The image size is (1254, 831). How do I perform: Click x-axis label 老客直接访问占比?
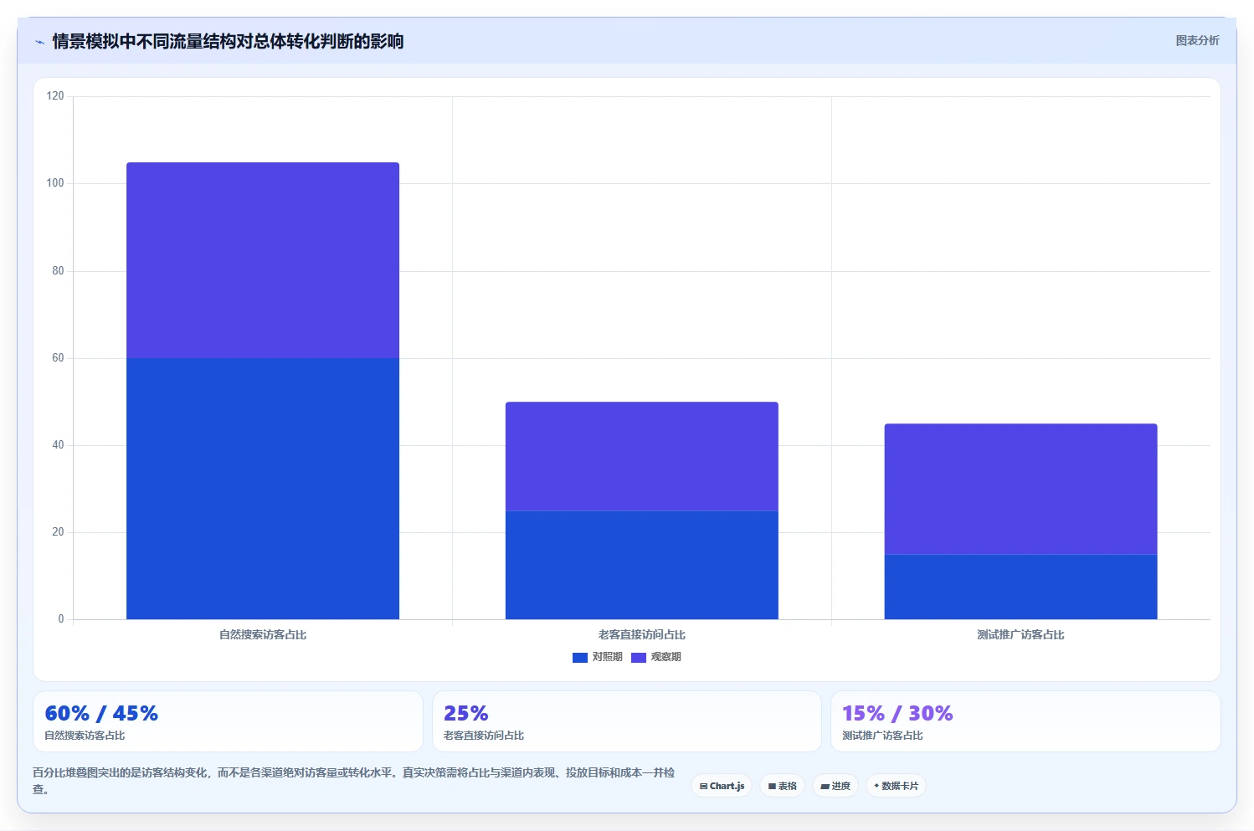(x=642, y=634)
